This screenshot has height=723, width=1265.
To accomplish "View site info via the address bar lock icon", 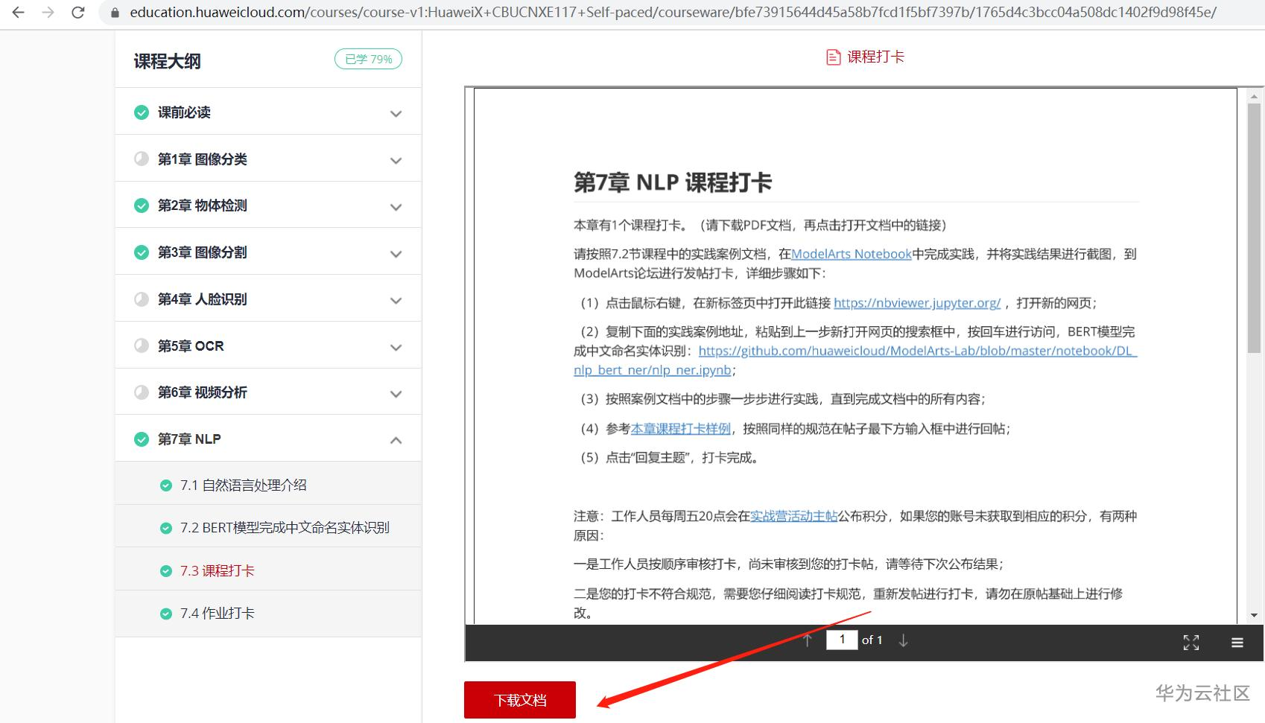I will 114,13.
